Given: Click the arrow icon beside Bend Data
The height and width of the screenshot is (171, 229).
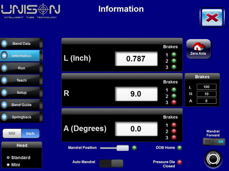Looking at the screenshot, I should click(x=5, y=44).
